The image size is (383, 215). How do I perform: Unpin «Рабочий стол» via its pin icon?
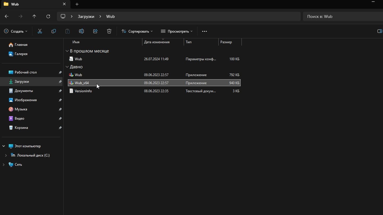(60, 72)
